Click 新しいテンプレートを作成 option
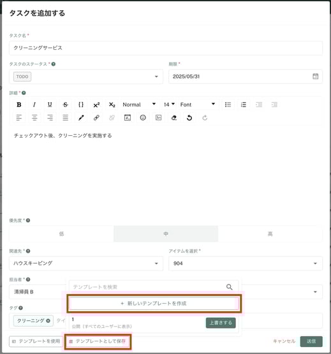Screen dimensions: 331x354 click(154, 304)
